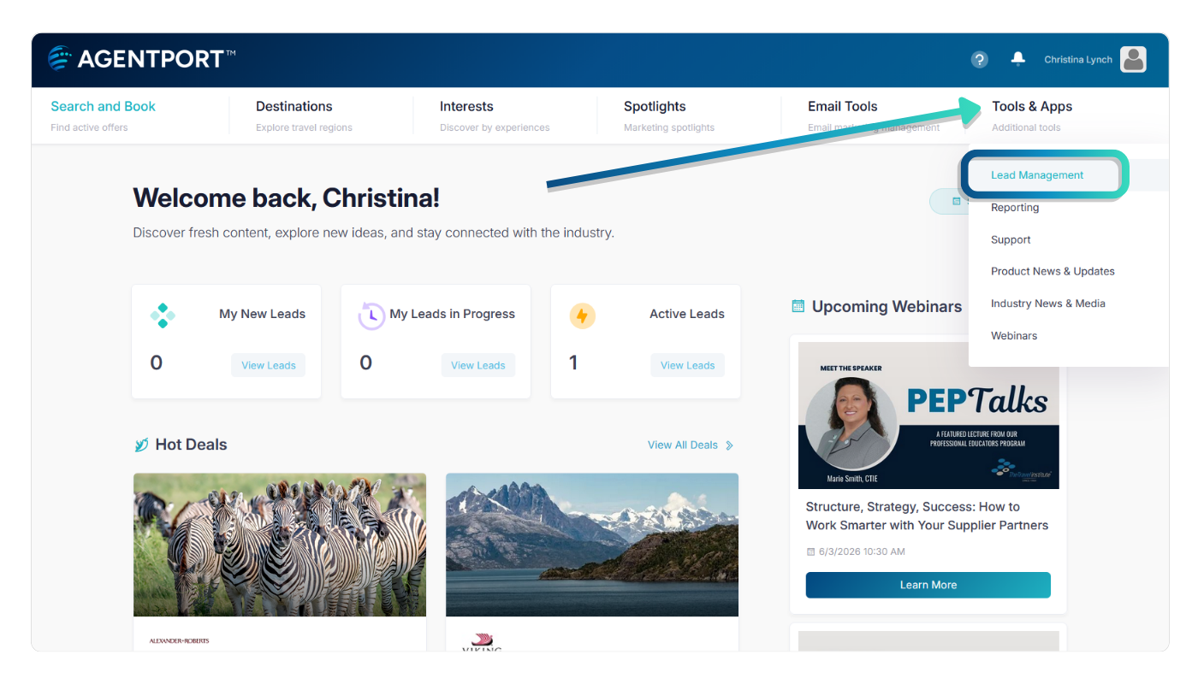
Task: Open Product News & Updates
Action: click(1053, 271)
